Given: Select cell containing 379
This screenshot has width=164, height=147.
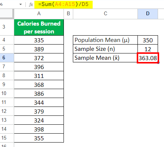Looking at the screenshot, I should coord(39,111).
